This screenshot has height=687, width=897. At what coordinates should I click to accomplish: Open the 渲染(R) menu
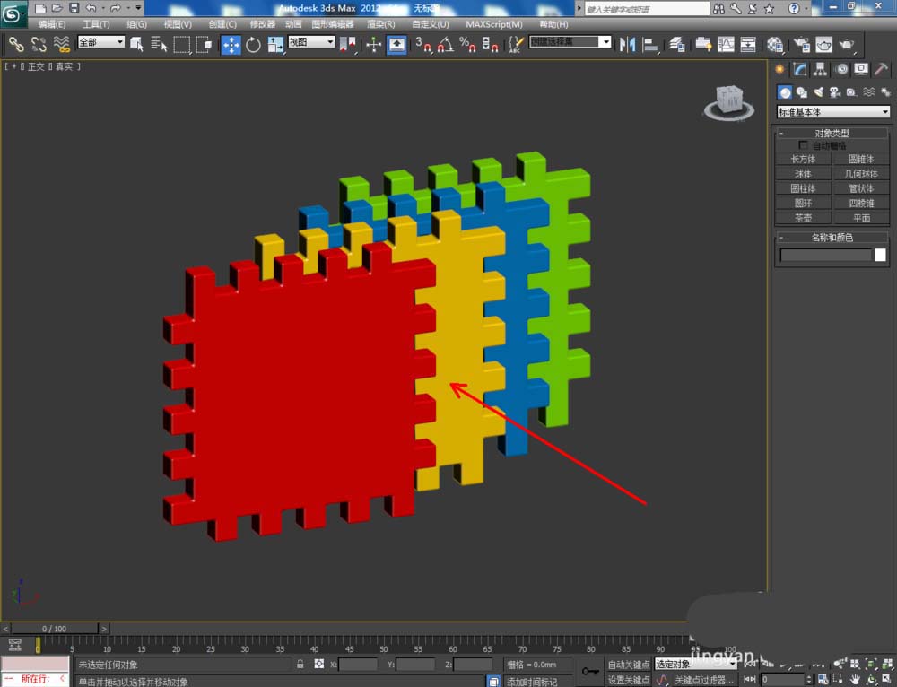tap(379, 24)
